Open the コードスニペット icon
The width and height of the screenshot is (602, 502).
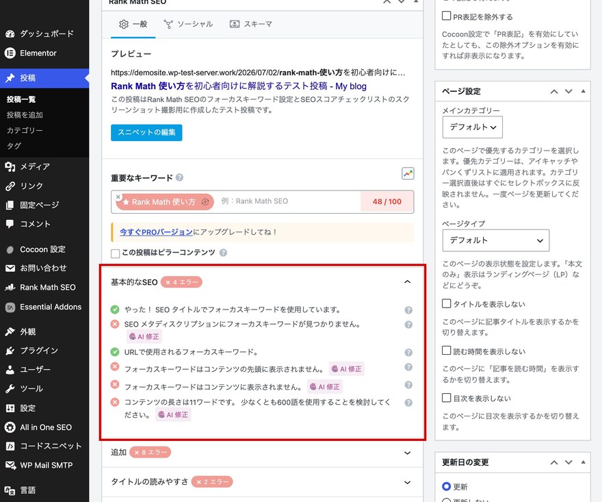(x=10, y=447)
